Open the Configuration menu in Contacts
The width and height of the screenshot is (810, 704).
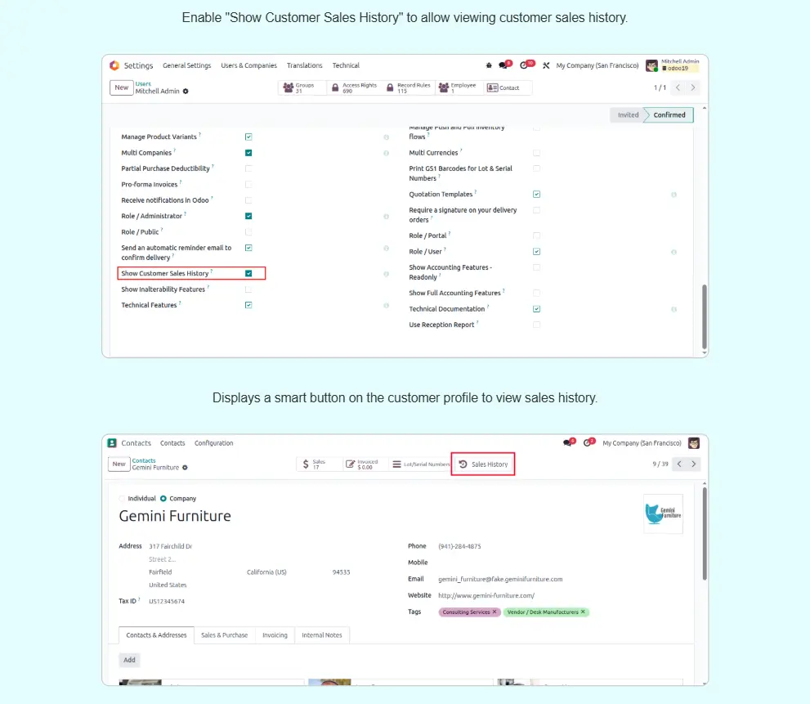coord(213,443)
